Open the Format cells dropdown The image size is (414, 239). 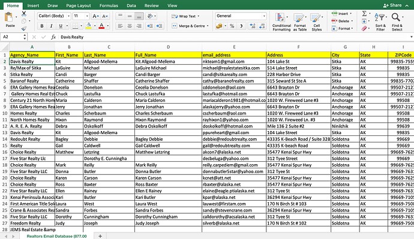(342, 29)
